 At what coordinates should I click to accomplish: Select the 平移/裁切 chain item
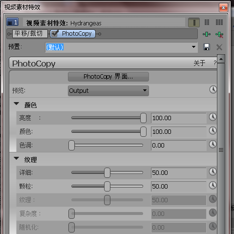tap(30, 34)
